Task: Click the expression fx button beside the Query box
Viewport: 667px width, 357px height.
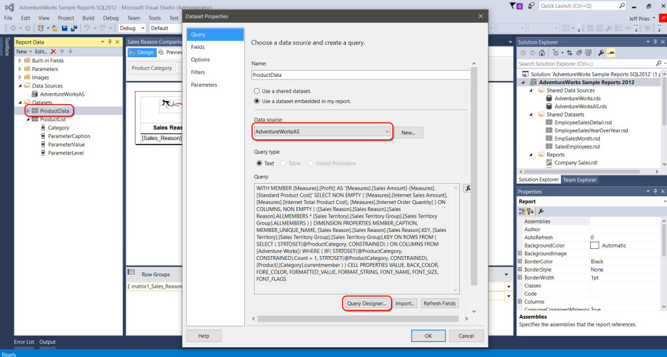Action: tap(467, 188)
